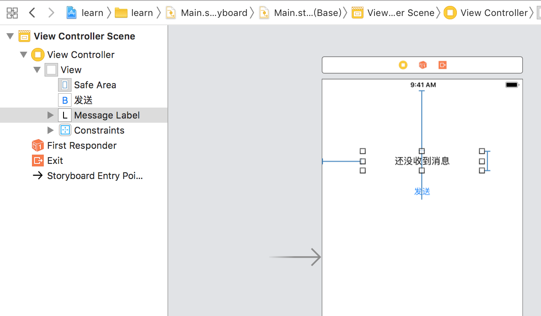Open the View Controller breadcrumb
Viewport: 541px width, 316px height.
pyautogui.click(x=486, y=13)
